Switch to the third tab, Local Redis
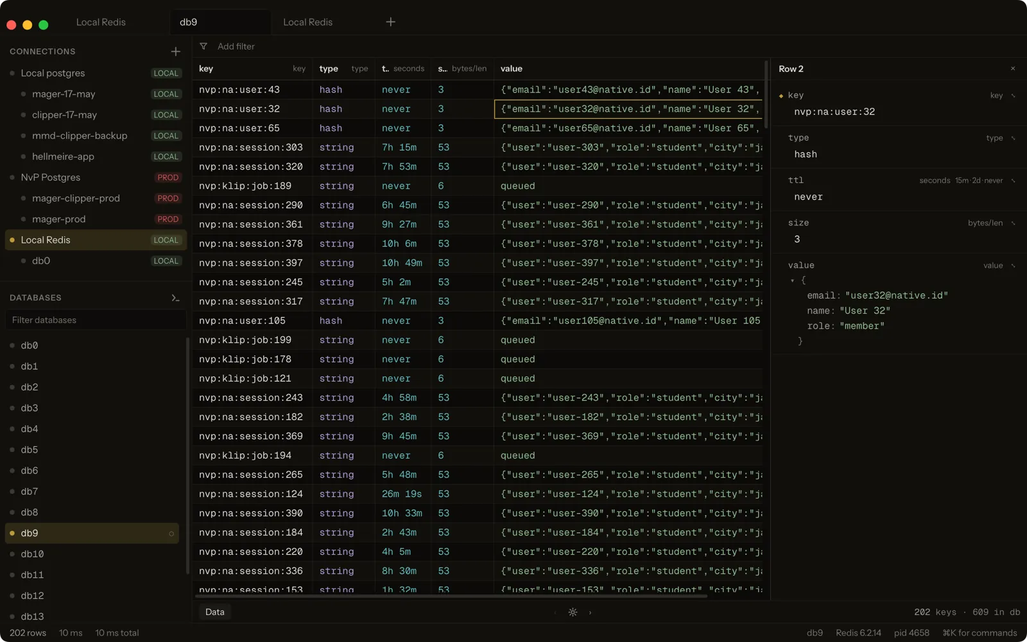Image resolution: width=1027 pixels, height=642 pixels. coord(307,22)
